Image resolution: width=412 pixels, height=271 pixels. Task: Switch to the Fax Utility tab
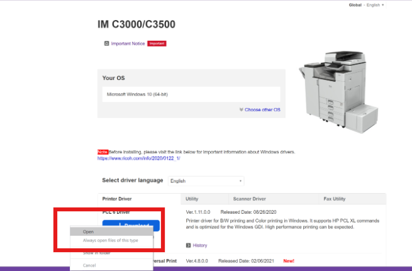pyautogui.click(x=352, y=199)
